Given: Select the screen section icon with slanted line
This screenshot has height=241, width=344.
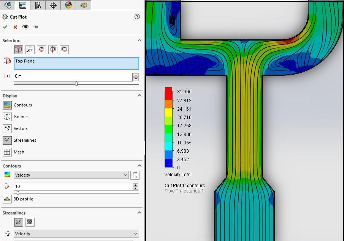Looking at the screenshot, I should [41, 50].
